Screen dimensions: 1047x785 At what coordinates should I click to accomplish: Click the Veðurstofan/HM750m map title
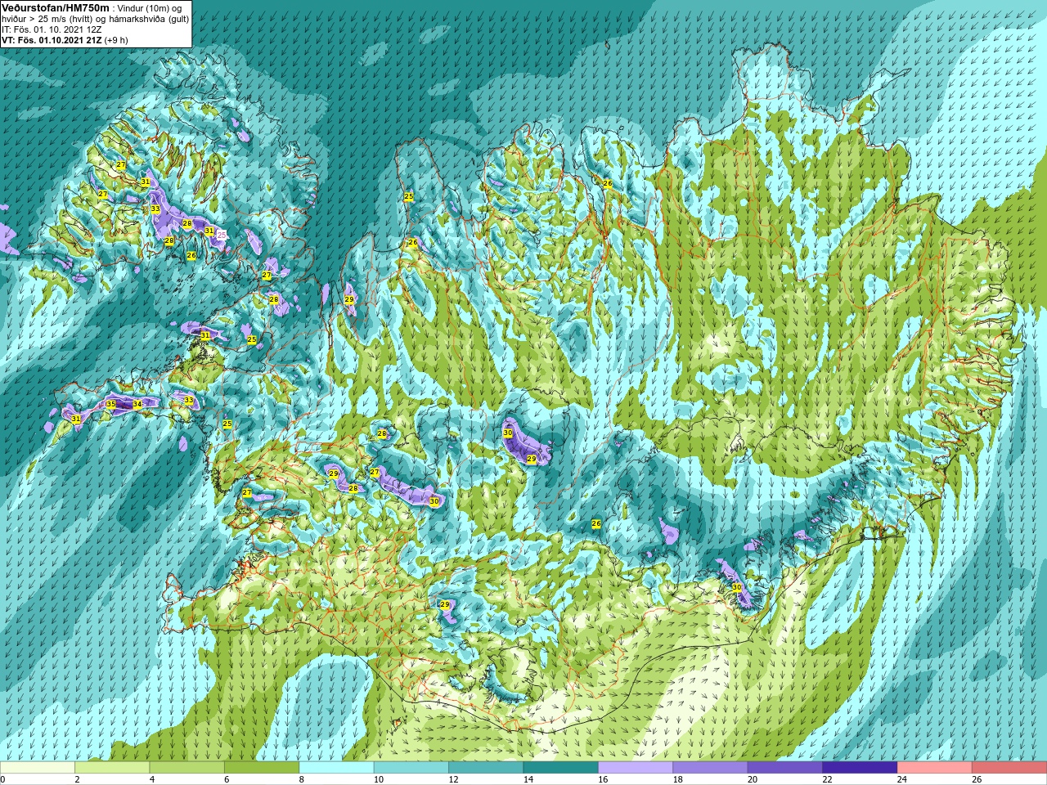tap(56, 7)
